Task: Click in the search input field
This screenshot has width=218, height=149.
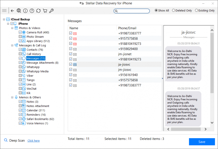Action: (x=132, y=11)
